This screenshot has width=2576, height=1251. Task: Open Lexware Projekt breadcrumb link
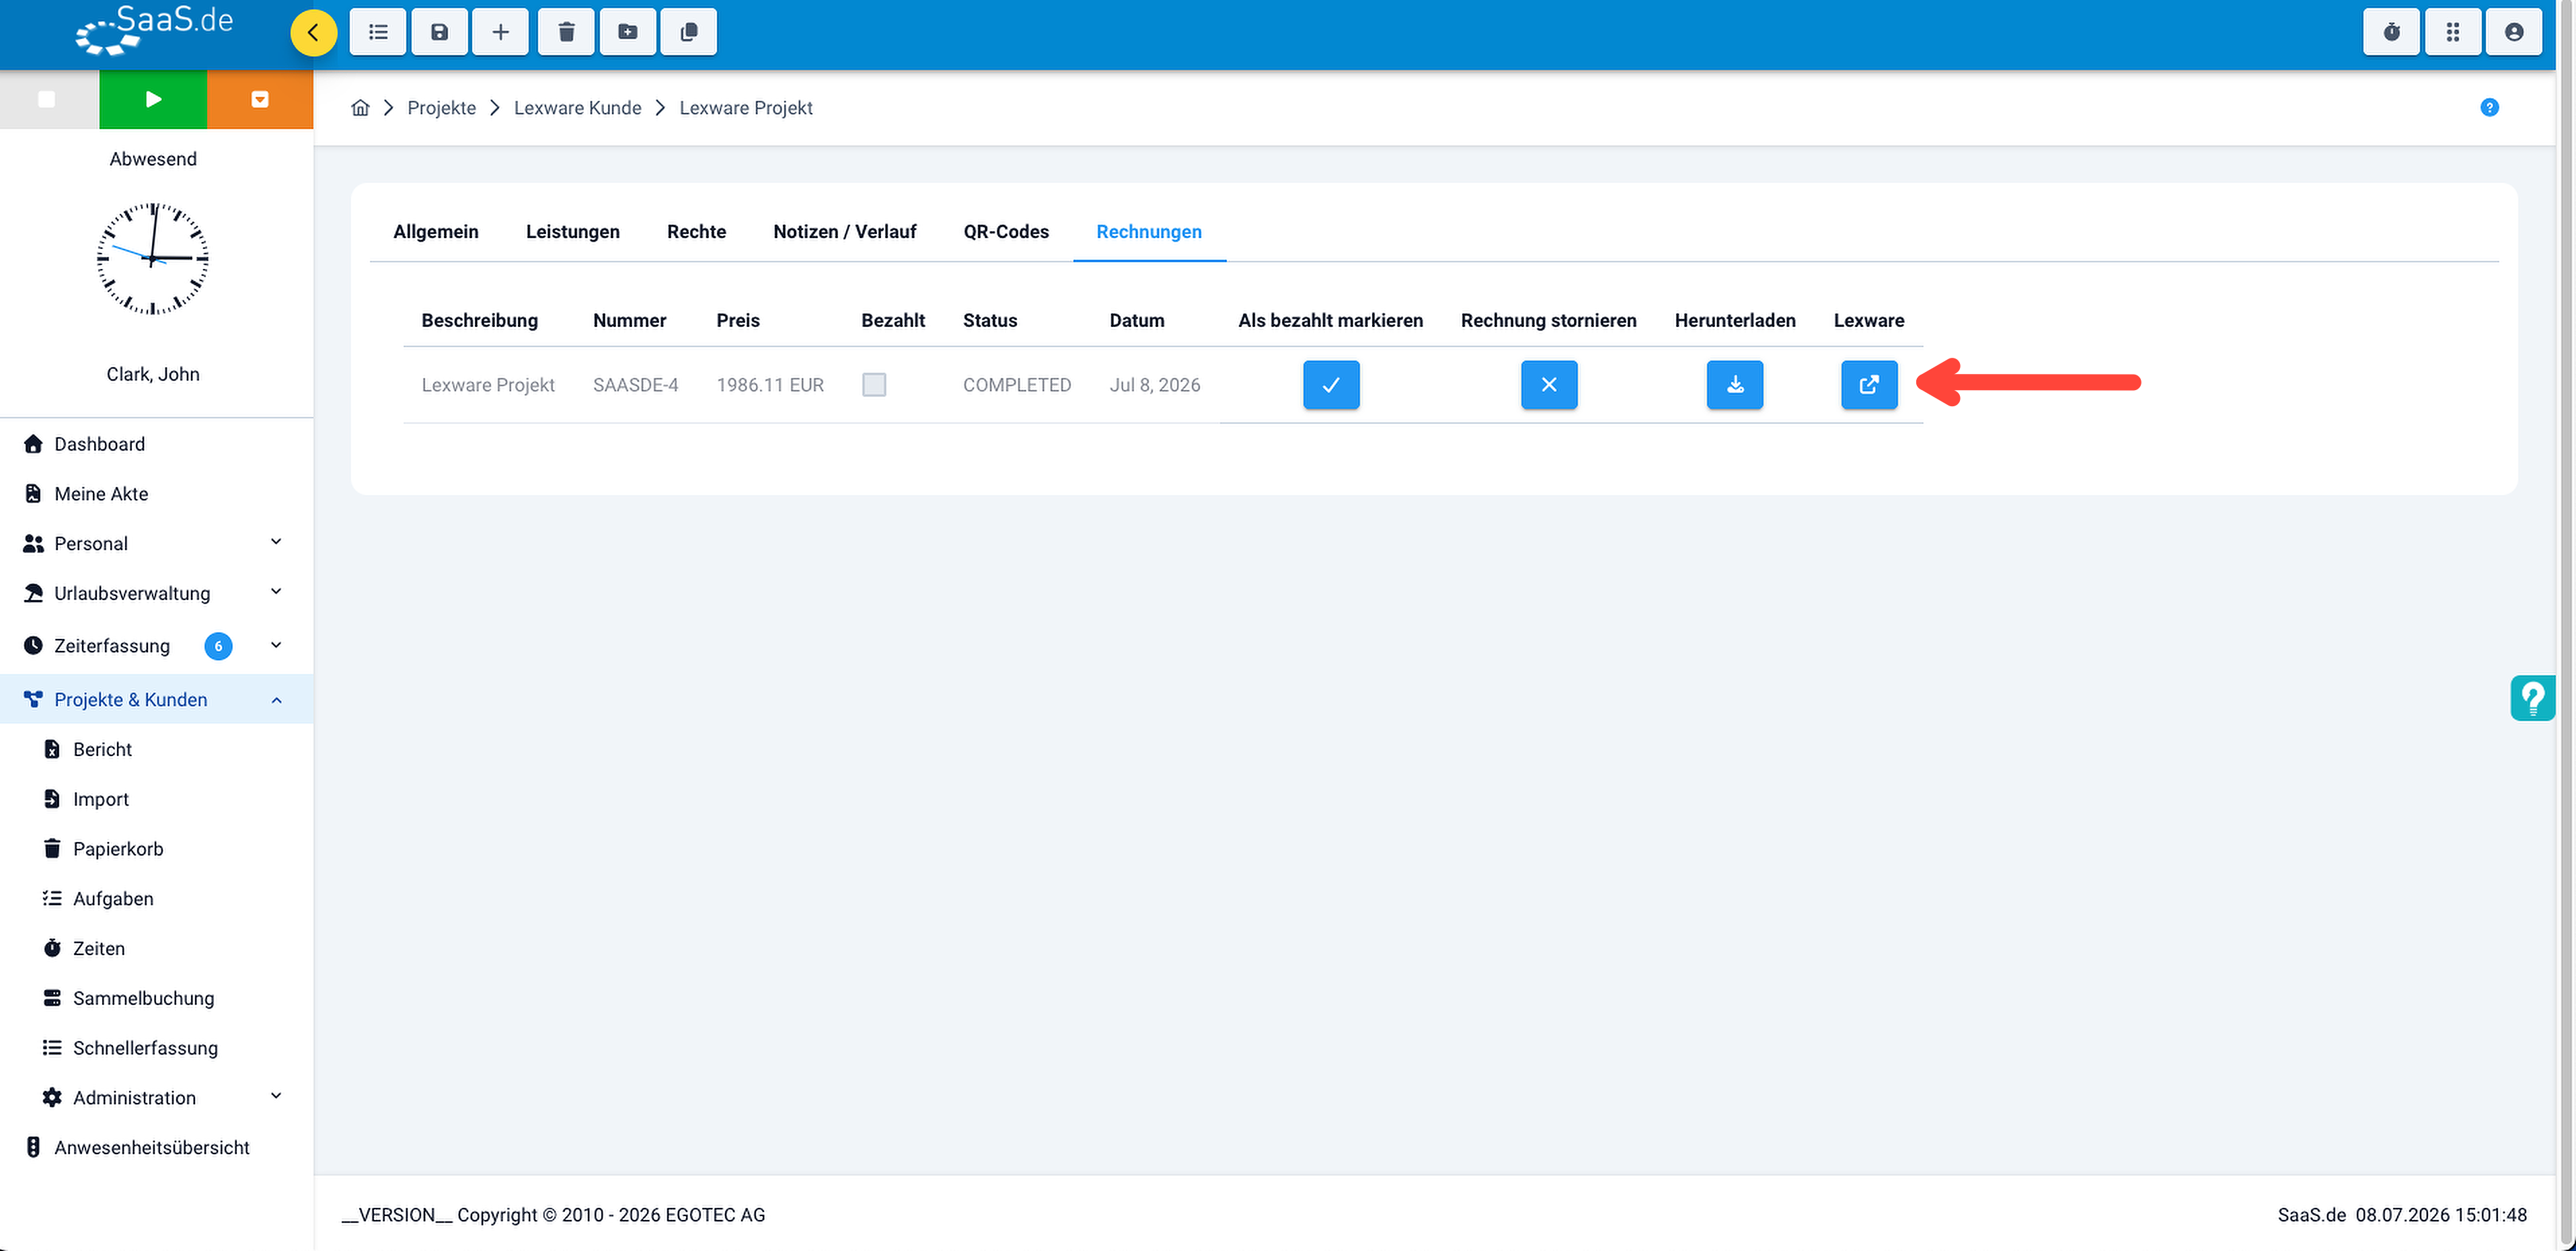[746, 107]
